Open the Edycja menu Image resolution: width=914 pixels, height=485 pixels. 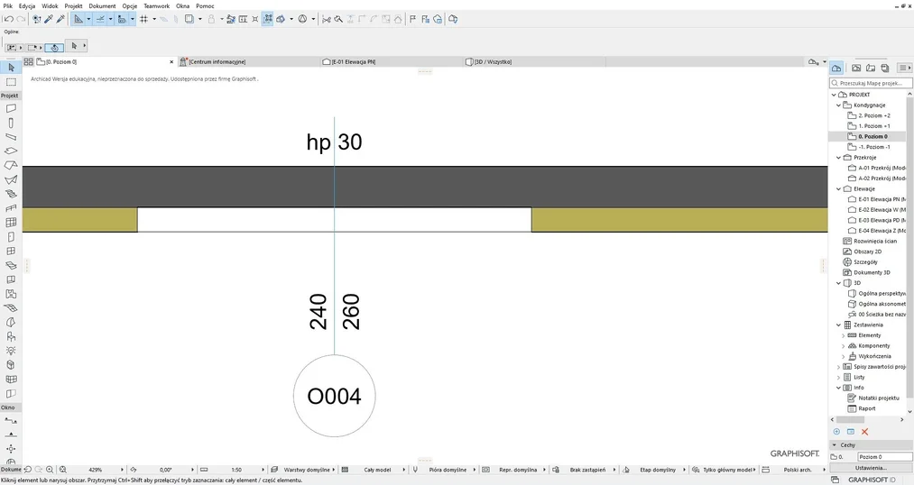27,5
